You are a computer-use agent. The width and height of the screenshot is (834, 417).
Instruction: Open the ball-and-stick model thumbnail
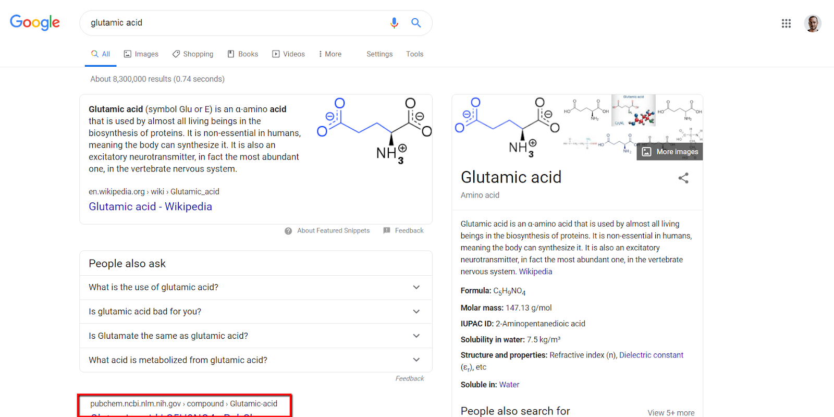click(x=633, y=111)
